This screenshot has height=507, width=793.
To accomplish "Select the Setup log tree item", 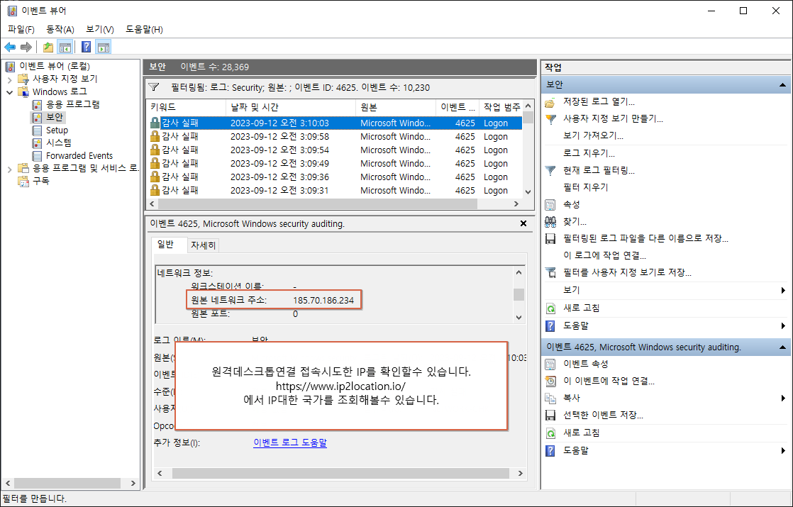I will pos(57,130).
